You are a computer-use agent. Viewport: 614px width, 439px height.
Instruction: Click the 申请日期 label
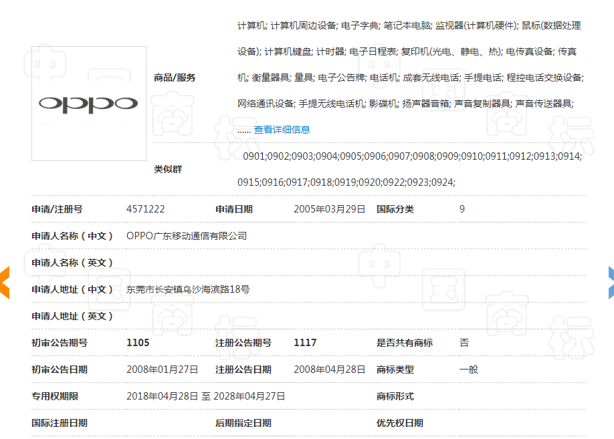point(234,209)
